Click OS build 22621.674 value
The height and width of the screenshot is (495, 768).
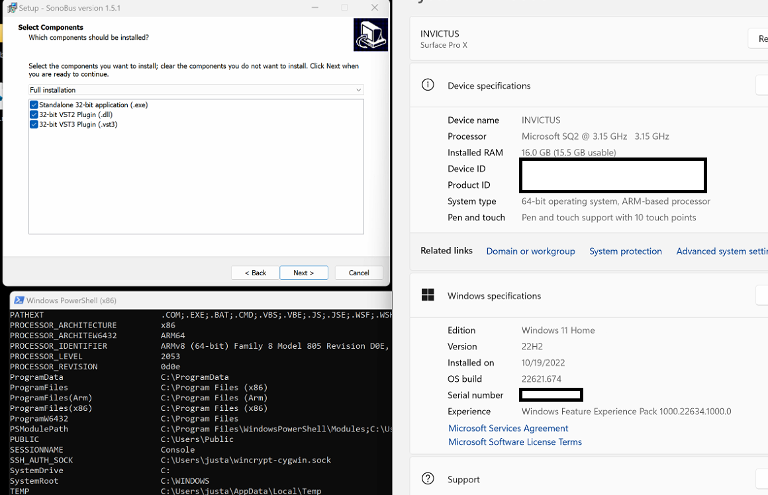point(541,379)
